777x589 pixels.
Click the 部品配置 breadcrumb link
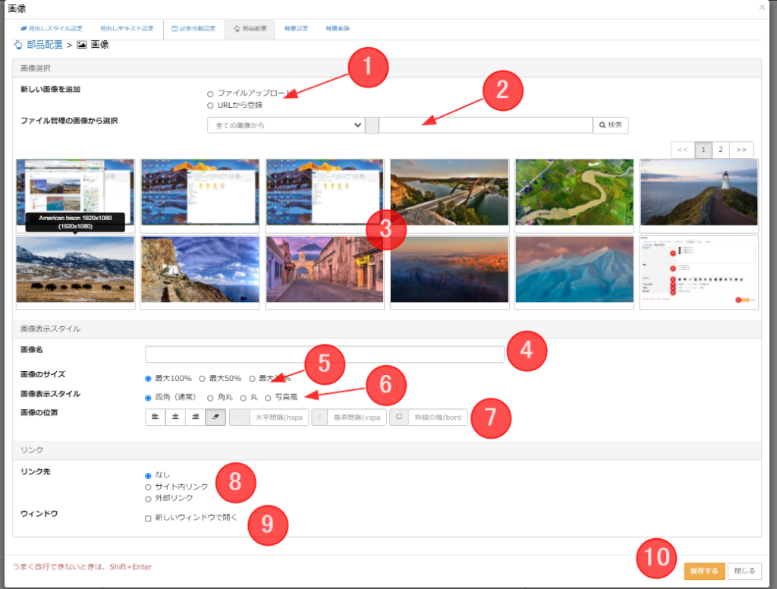point(42,46)
